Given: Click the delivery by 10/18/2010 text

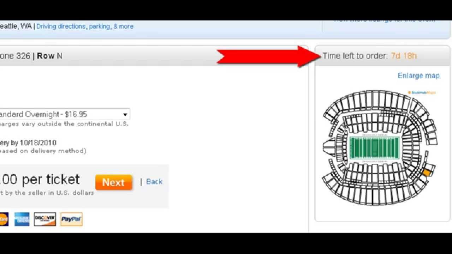Looking at the screenshot, I should (28, 143).
